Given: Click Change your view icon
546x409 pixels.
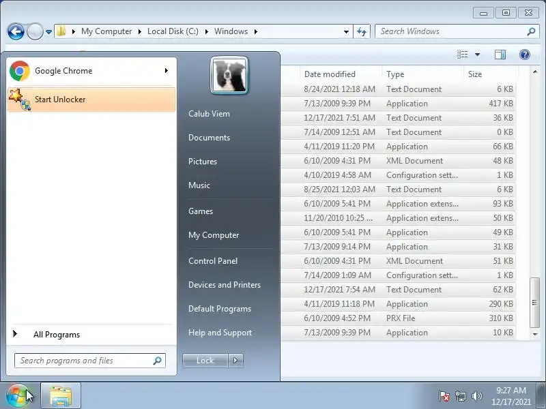Looking at the screenshot, I should 463,55.
